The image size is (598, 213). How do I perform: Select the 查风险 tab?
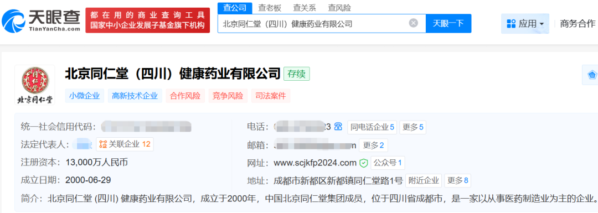339,8
